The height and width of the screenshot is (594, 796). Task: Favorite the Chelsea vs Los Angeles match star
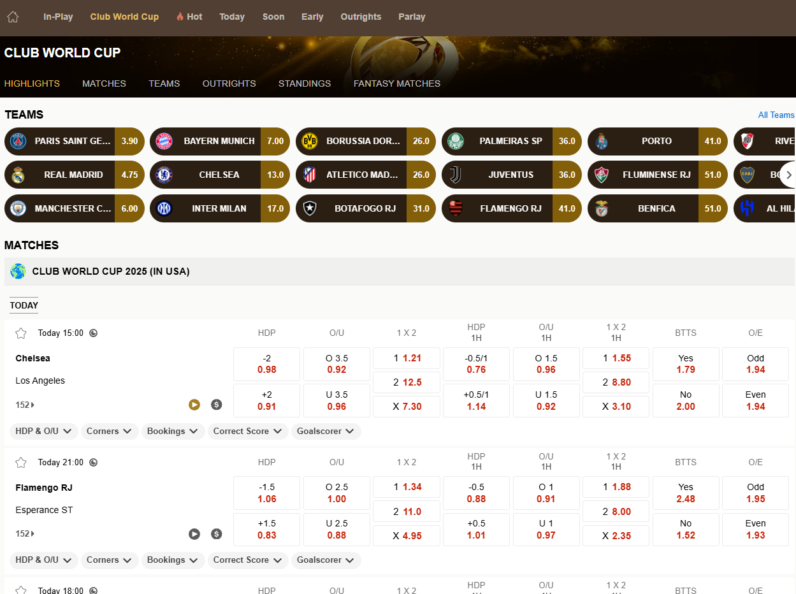click(x=21, y=333)
